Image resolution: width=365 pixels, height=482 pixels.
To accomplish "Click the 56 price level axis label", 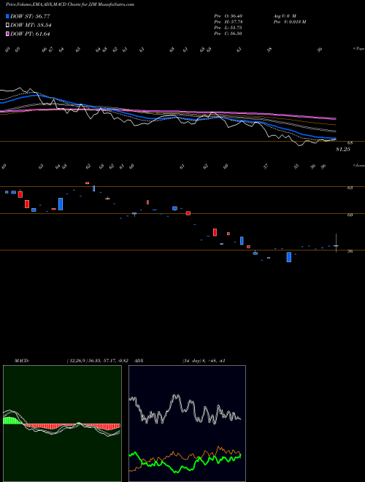I will click(350, 251).
